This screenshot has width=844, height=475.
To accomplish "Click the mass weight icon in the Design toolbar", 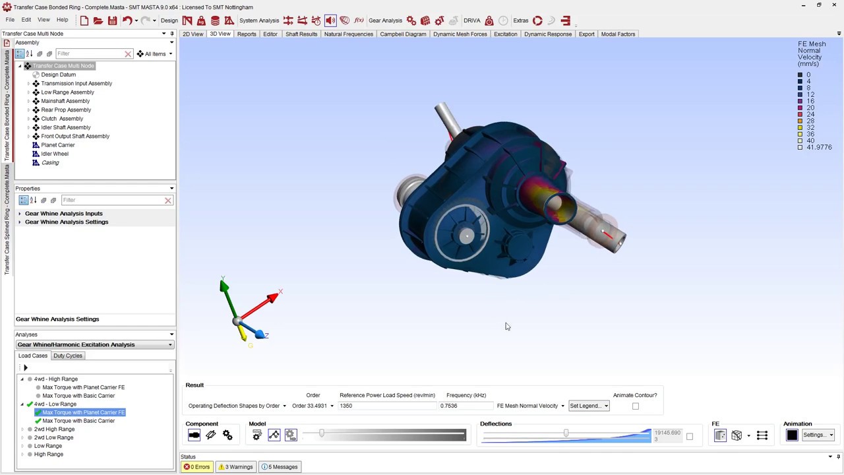I will 201,20.
